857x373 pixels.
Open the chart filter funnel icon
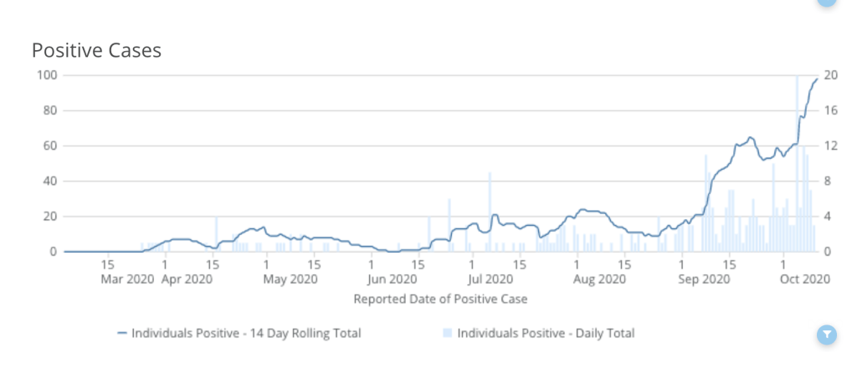826,335
